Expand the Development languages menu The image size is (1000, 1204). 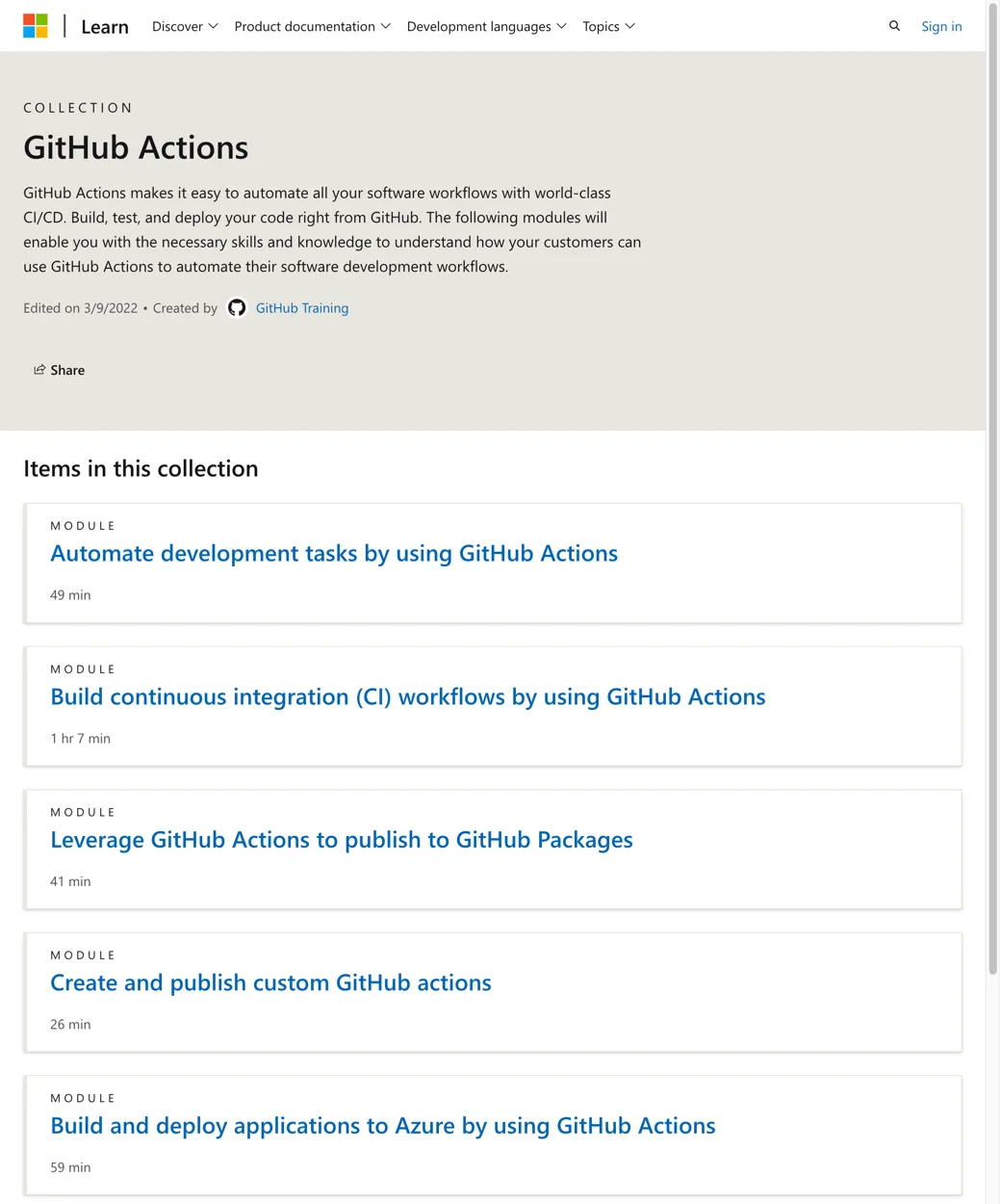click(x=486, y=26)
